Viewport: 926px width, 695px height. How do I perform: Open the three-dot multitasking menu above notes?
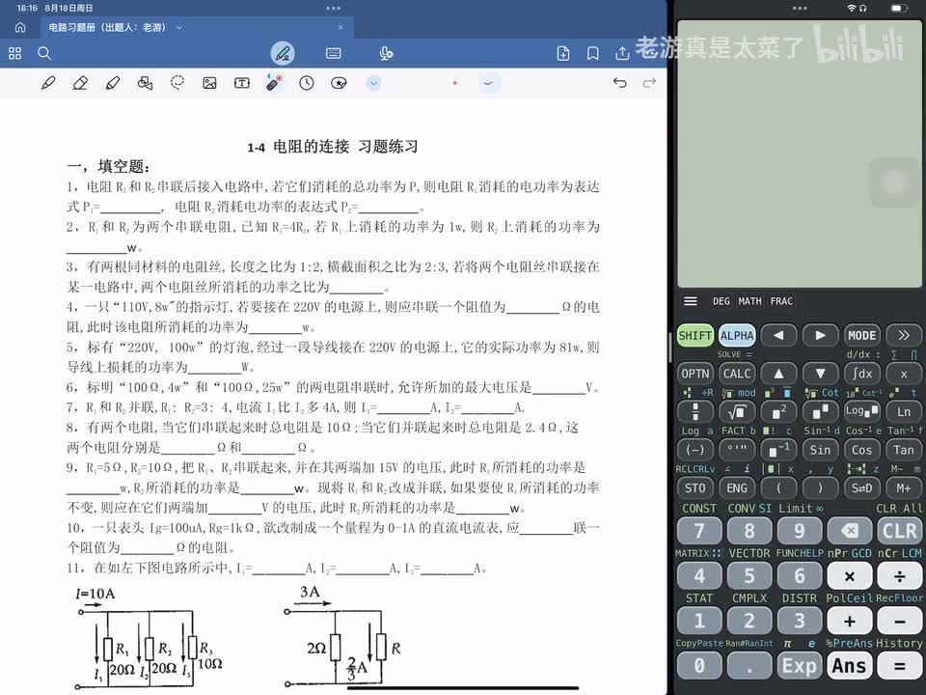pos(333,9)
